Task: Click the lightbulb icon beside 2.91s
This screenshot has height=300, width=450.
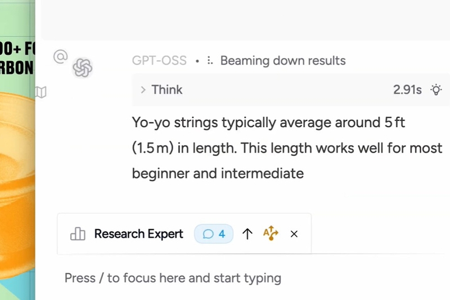Action: [x=436, y=89]
